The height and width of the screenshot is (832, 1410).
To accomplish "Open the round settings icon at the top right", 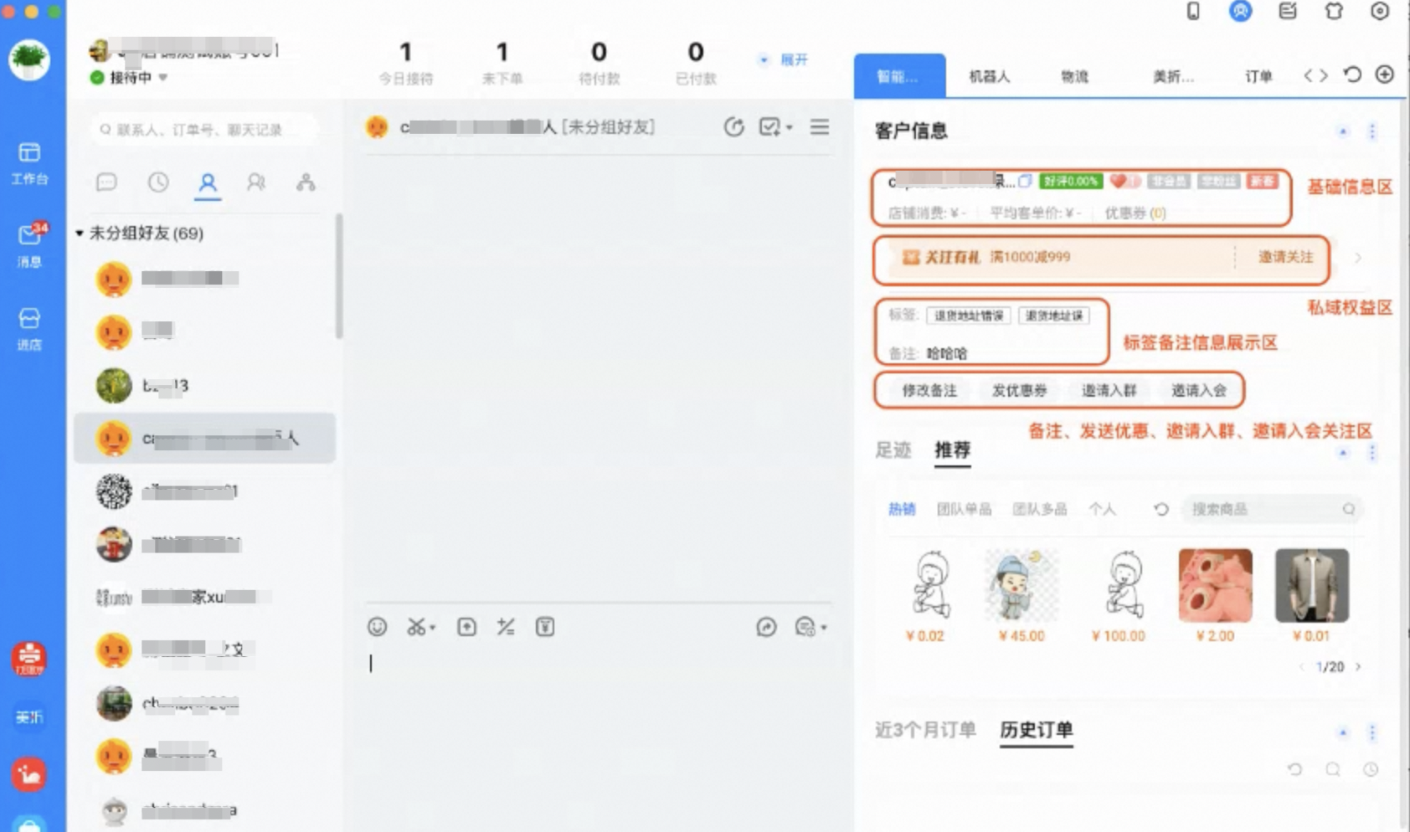I will point(1380,11).
